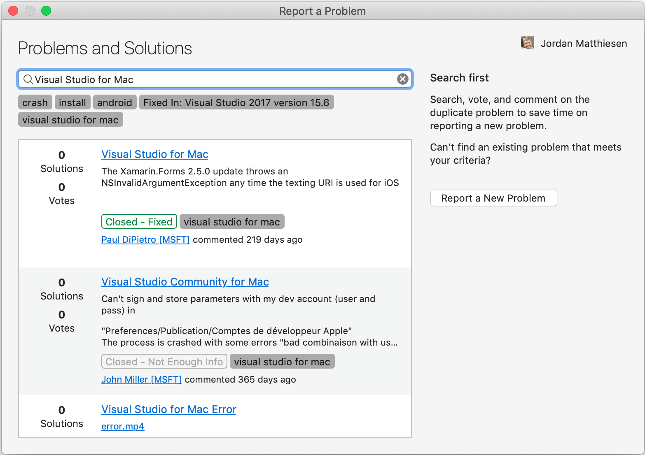Open the error.mp4 attachment link
Viewport: 645px width, 455px height.
pos(123,426)
